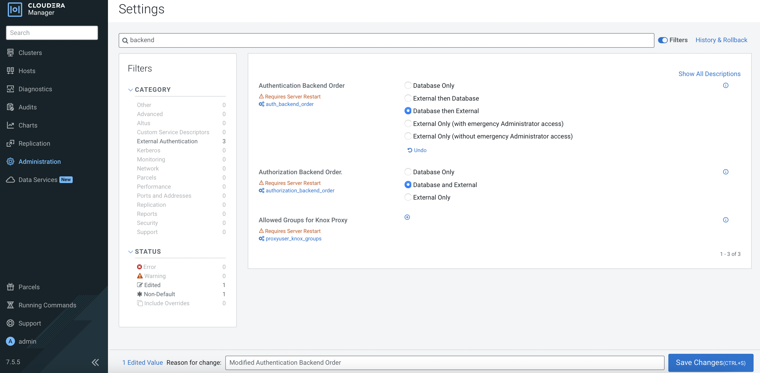Click the info icon for Authorization Backend Order
Image resolution: width=760 pixels, height=373 pixels.
tap(726, 172)
